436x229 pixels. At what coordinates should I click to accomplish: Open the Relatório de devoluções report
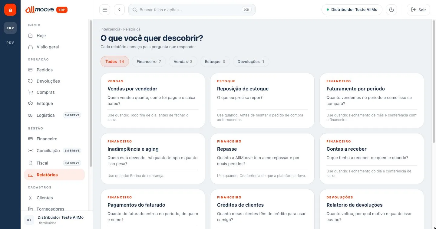(372, 209)
